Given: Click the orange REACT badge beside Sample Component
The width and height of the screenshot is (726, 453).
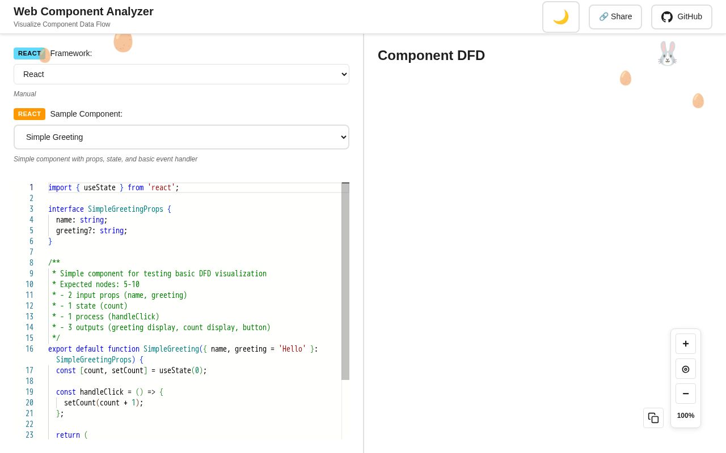Looking at the screenshot, I should tap(29, 114).
